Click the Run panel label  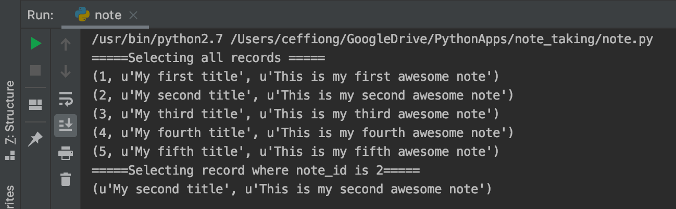40,15
